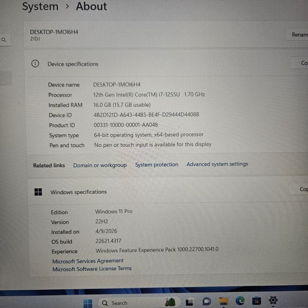
Task: Click the Rename this PC button
Action: 297,35
